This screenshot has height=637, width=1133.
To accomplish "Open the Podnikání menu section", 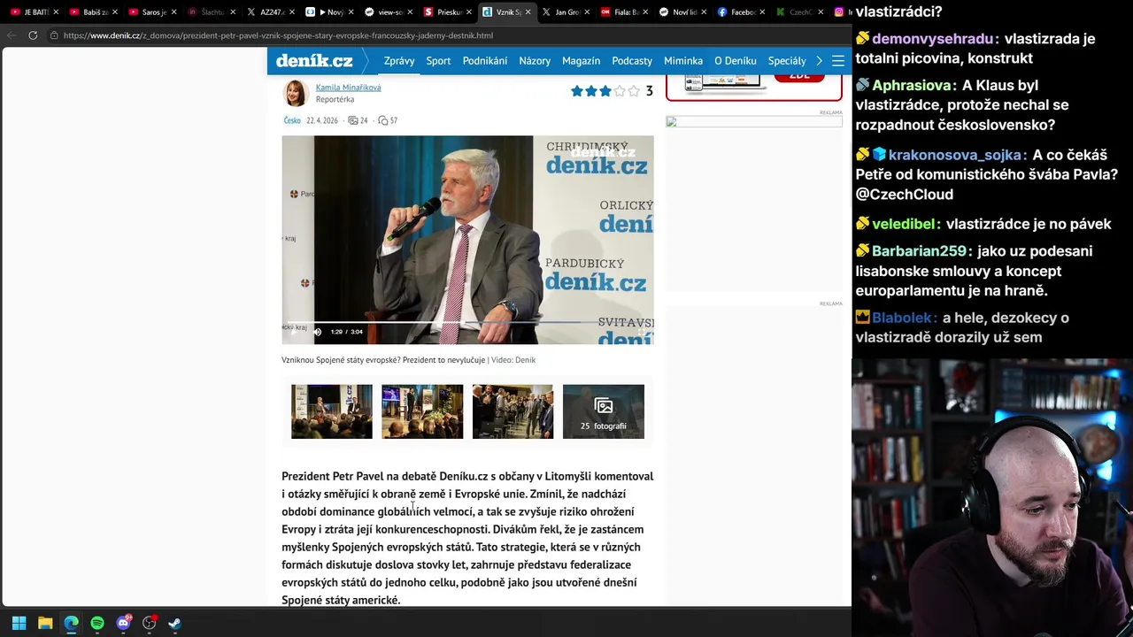I will pos(485,61).
